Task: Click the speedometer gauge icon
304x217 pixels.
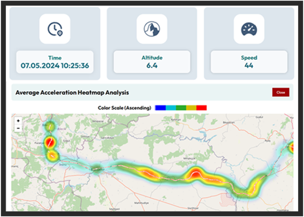Action: (x=249, y=29)
